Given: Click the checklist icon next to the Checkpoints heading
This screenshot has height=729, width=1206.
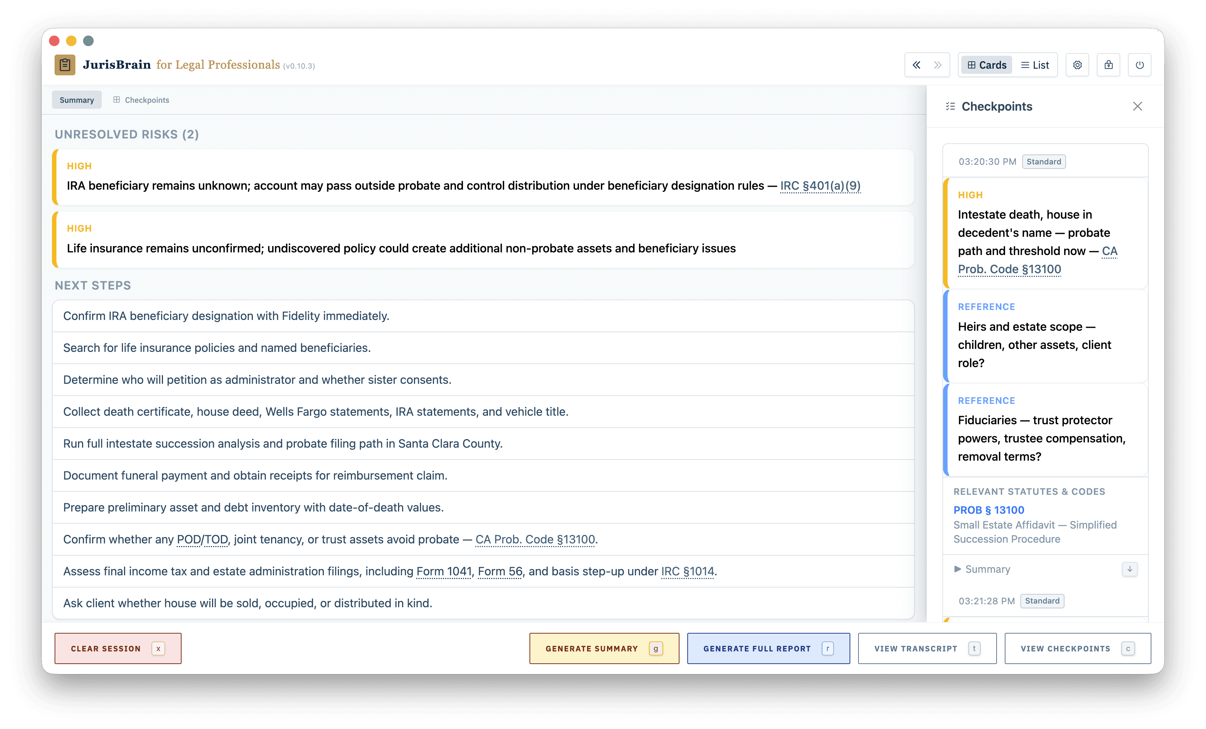Looking at the screenshot, I should tap(950, 106).
